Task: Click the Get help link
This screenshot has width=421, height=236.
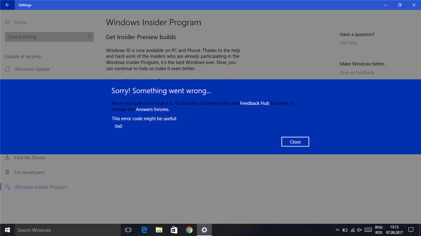Action: pyautogui.click(x=348, y=43)
